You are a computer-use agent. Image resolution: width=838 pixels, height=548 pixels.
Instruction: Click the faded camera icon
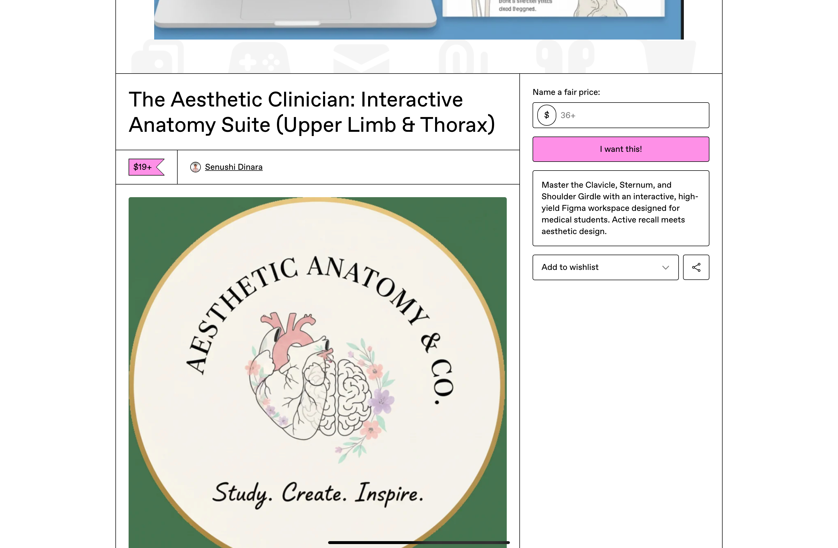click(158, 58)
